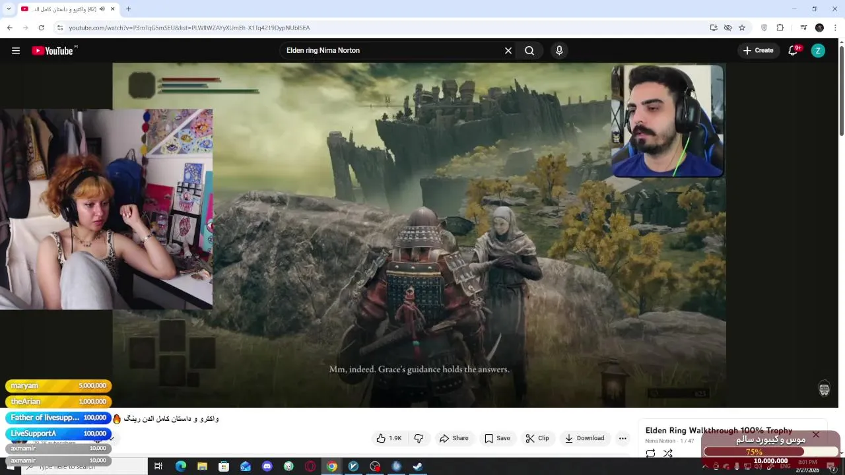This screenshot has height=475, width=845.
Task: Download the video
Action: click(x=585, y=438)
